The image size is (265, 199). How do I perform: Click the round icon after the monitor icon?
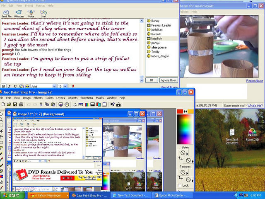tap(67, 104)
